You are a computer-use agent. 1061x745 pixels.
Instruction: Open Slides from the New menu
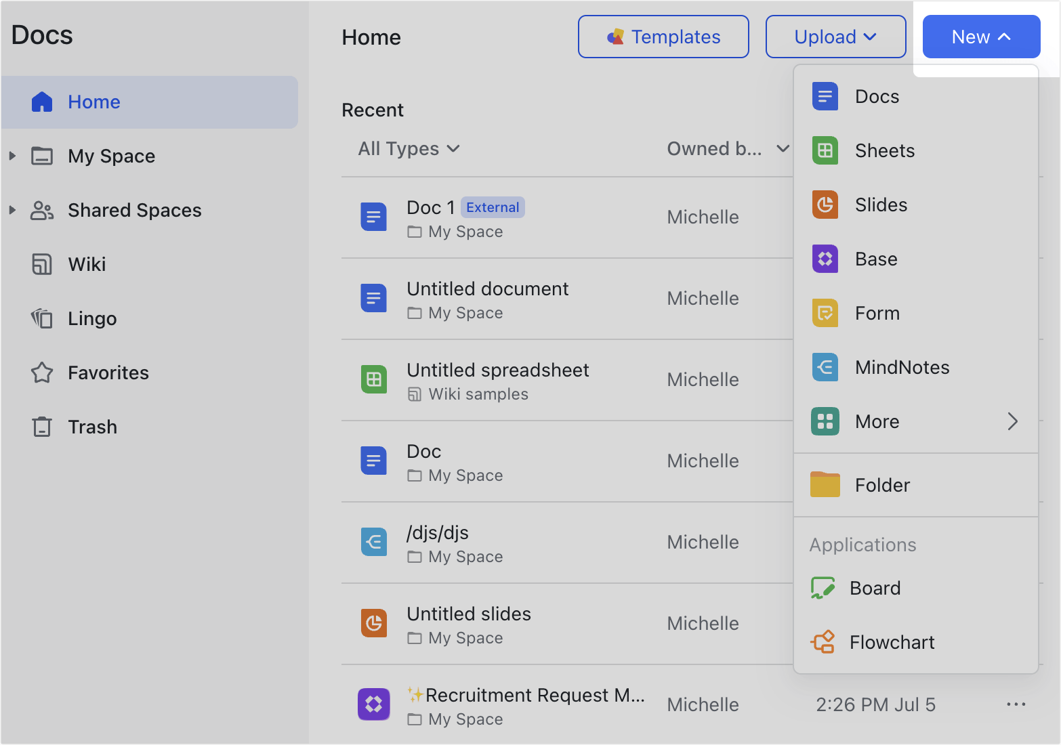[x=880, y=205]
